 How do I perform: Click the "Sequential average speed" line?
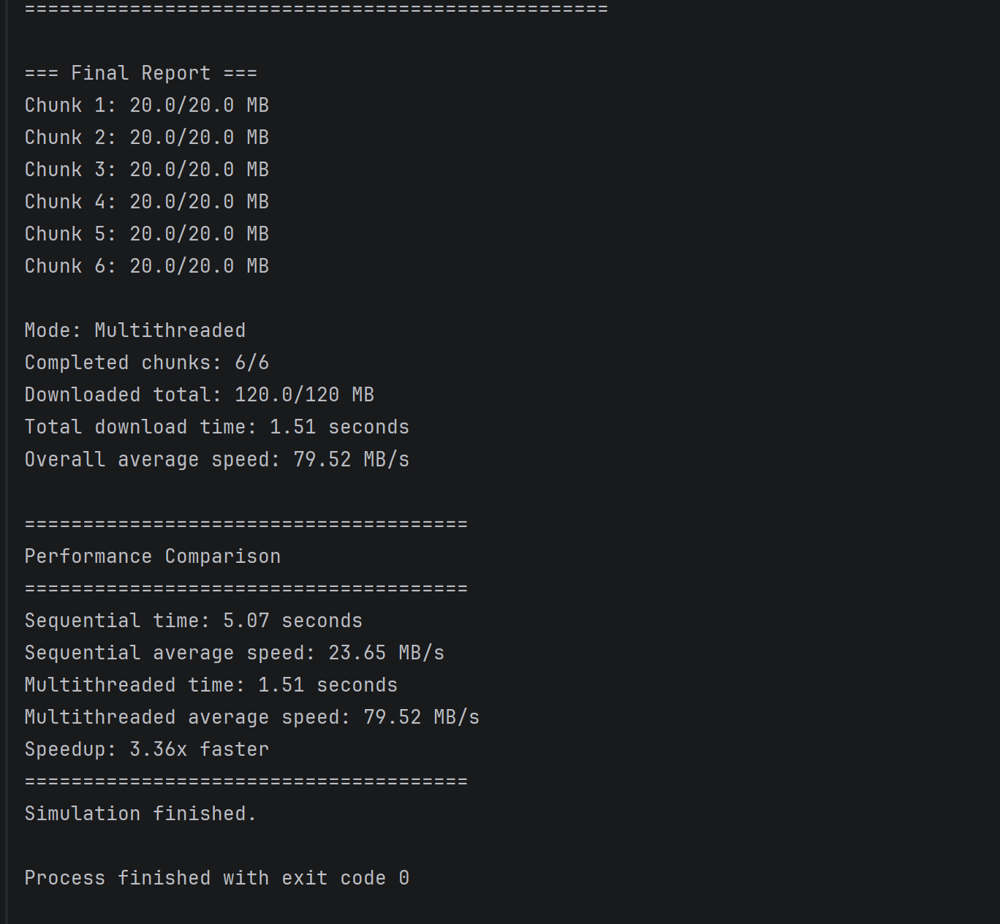pos(235,653)
